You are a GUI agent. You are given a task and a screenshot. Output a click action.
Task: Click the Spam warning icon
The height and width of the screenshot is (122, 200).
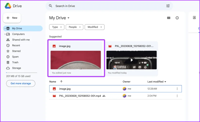pos(8,57)
